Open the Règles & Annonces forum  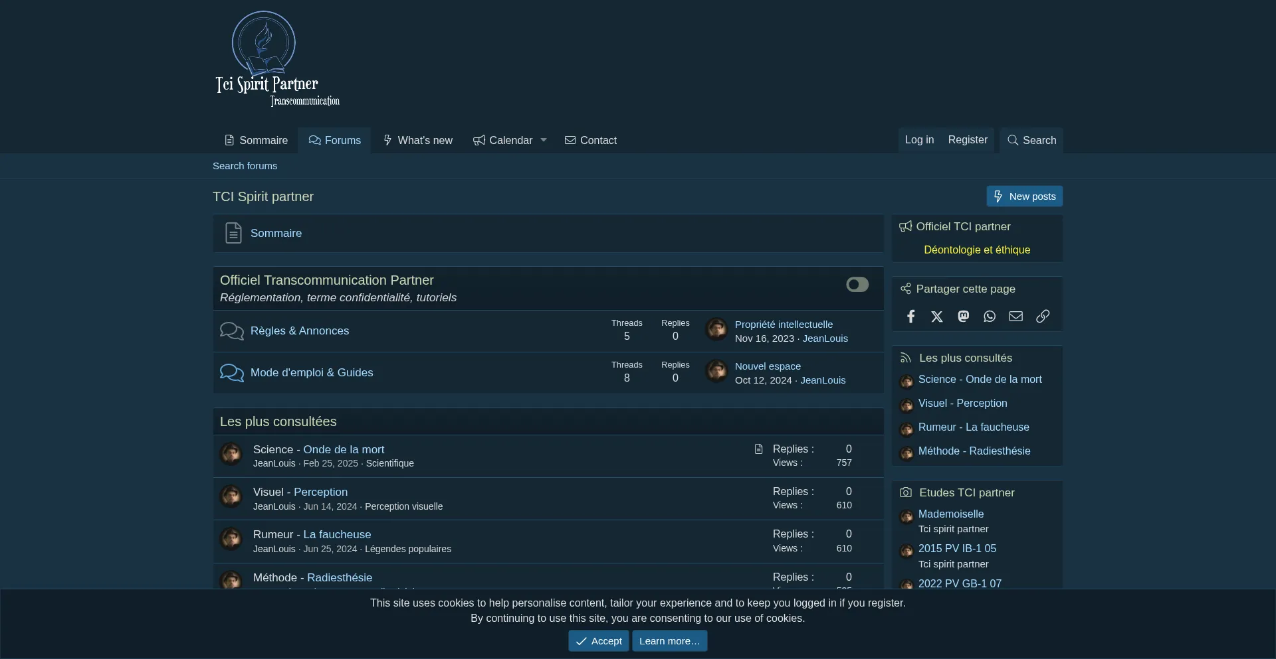pos(300,331)
